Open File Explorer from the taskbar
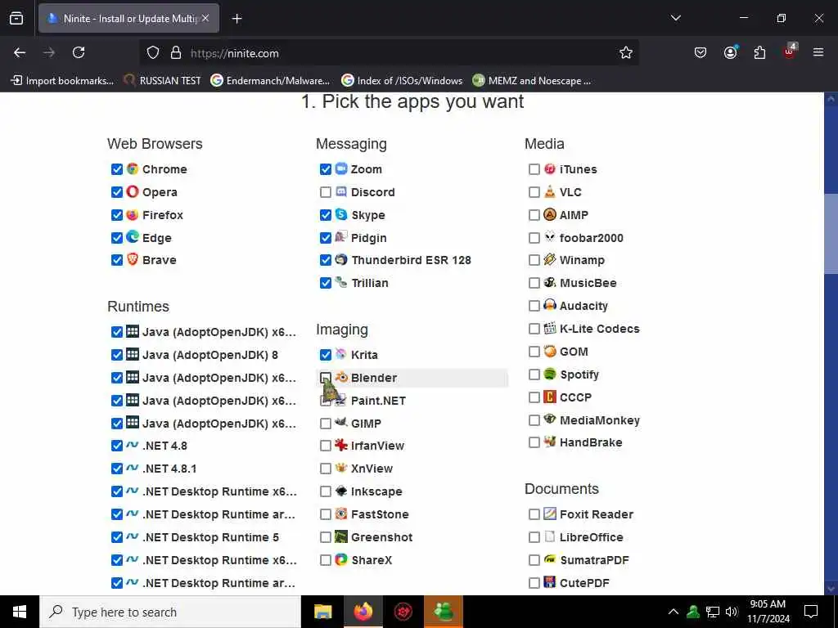The height and width of the screenshot is (628, 838). coord(322,612)
